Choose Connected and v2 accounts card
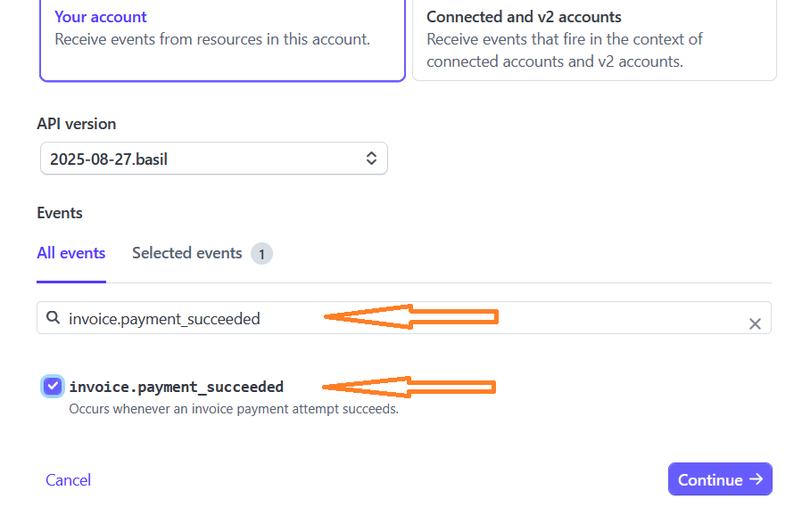Image resolution: width=810 pixels, height=523 pixels. click(594, 40)
